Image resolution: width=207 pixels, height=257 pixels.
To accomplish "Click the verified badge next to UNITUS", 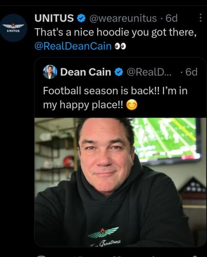I will (81, 18).
